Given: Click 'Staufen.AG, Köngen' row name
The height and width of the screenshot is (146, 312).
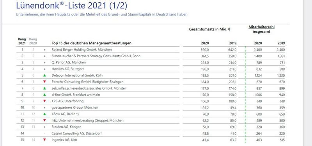Looking at the screenshot, I should (x=66, y=127).
